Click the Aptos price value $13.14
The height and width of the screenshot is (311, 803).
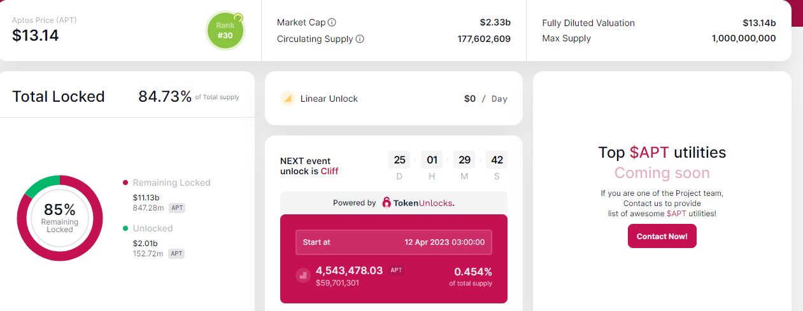tap(36, 36)
